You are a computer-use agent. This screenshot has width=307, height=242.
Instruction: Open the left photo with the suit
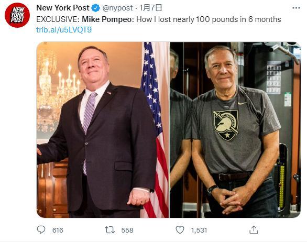103,129
